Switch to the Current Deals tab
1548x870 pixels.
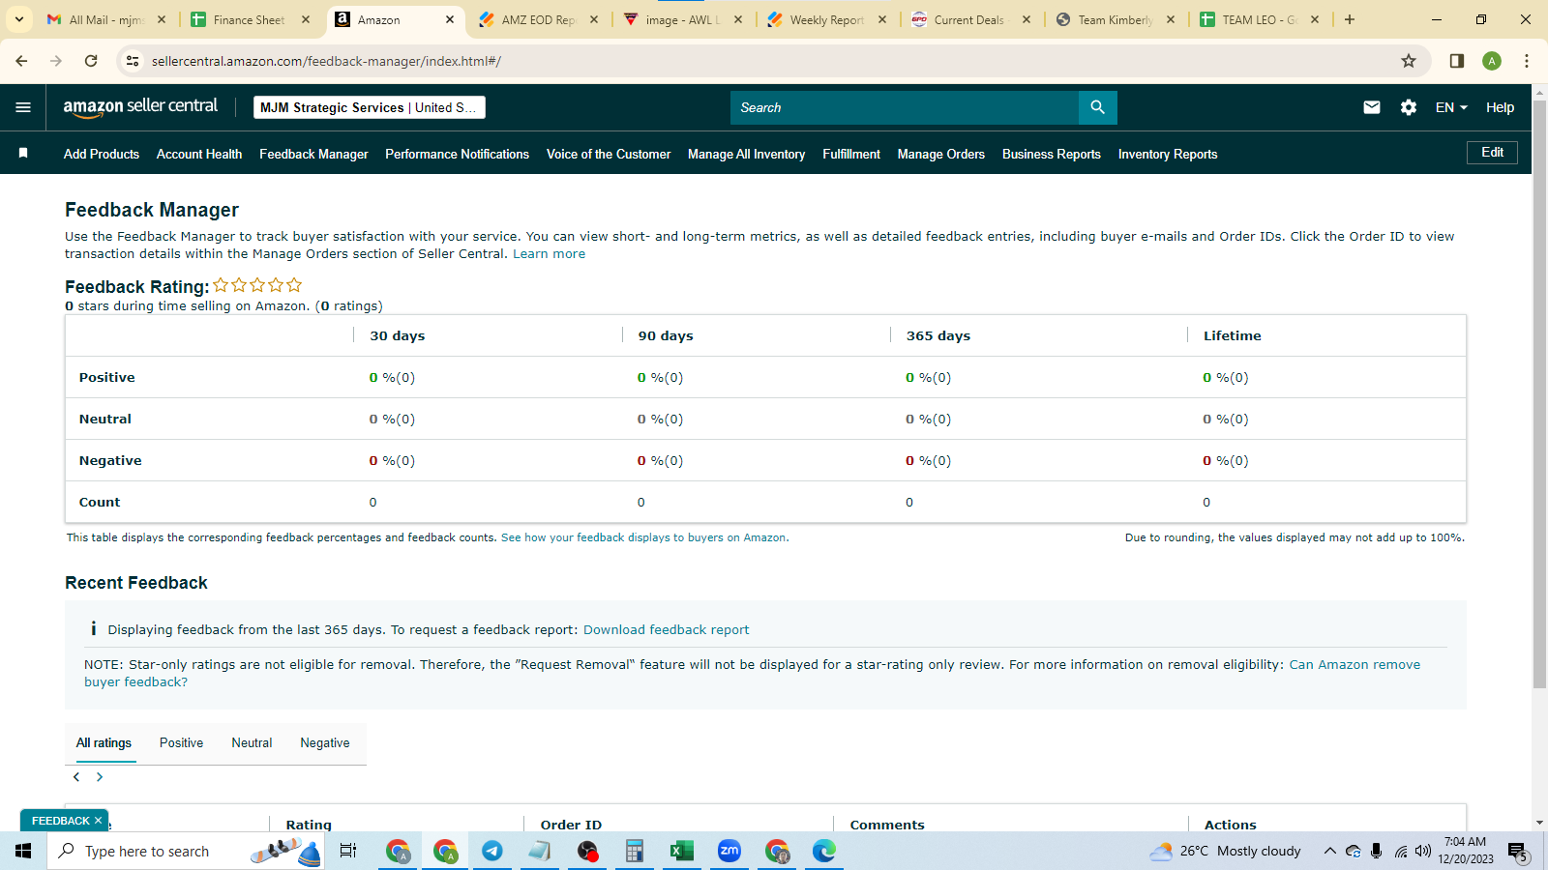pos(970,19)
